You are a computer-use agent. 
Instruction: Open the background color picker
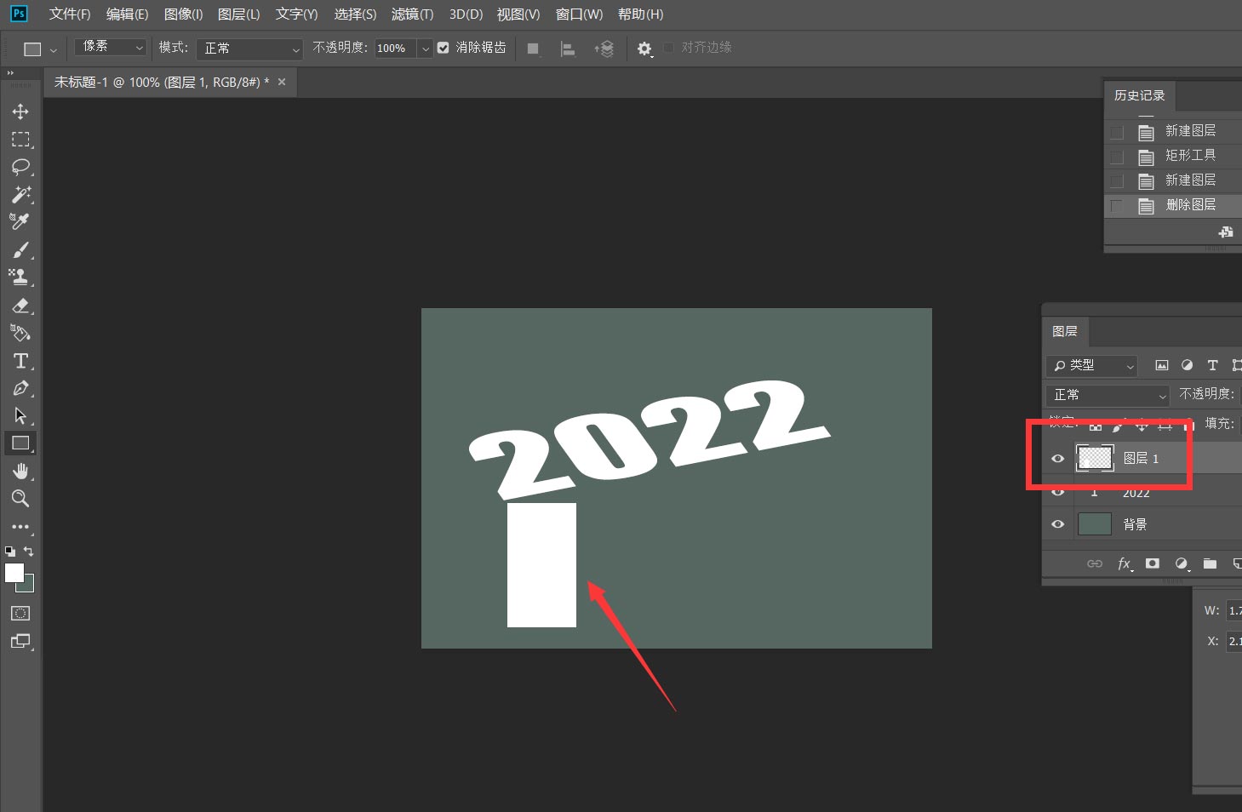click(x=29, y=586)
